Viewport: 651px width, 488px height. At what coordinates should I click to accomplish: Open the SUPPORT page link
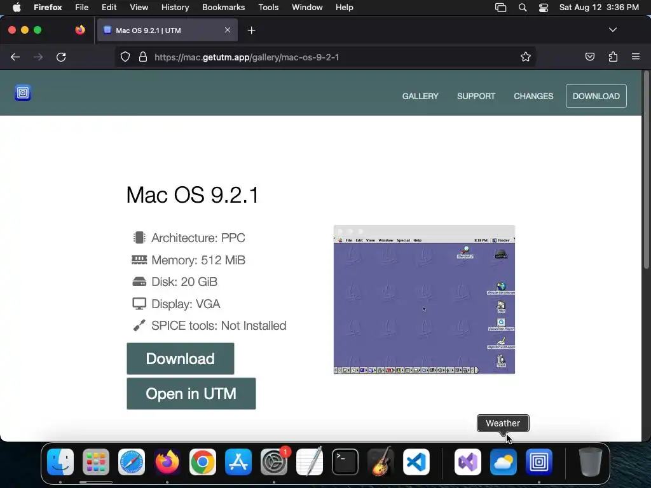point(476,97)
